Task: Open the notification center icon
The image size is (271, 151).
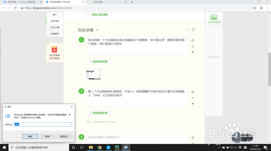Action: coord(265,147)
